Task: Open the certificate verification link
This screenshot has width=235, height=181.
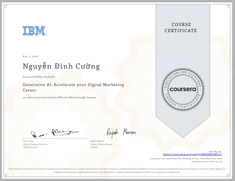Action: 192,154
